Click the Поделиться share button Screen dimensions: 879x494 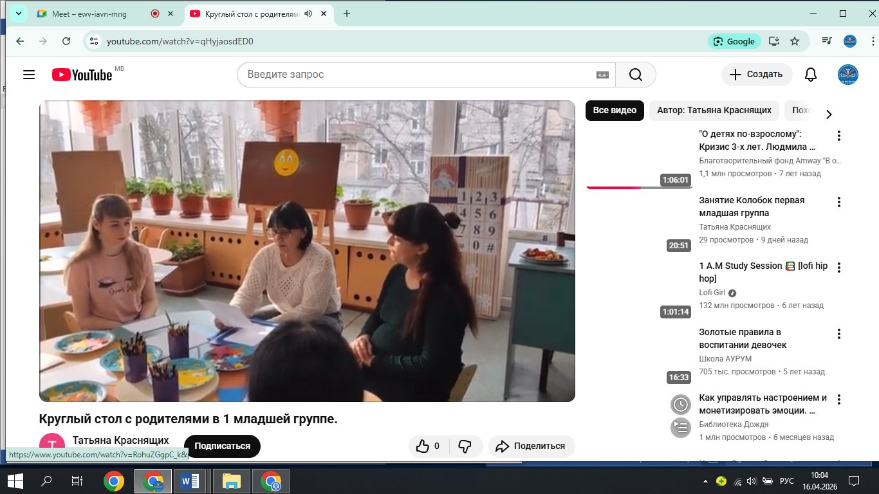(531, 446)
